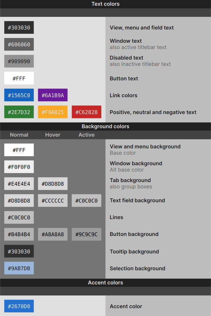Click the Active column header

tap(87, 135)
